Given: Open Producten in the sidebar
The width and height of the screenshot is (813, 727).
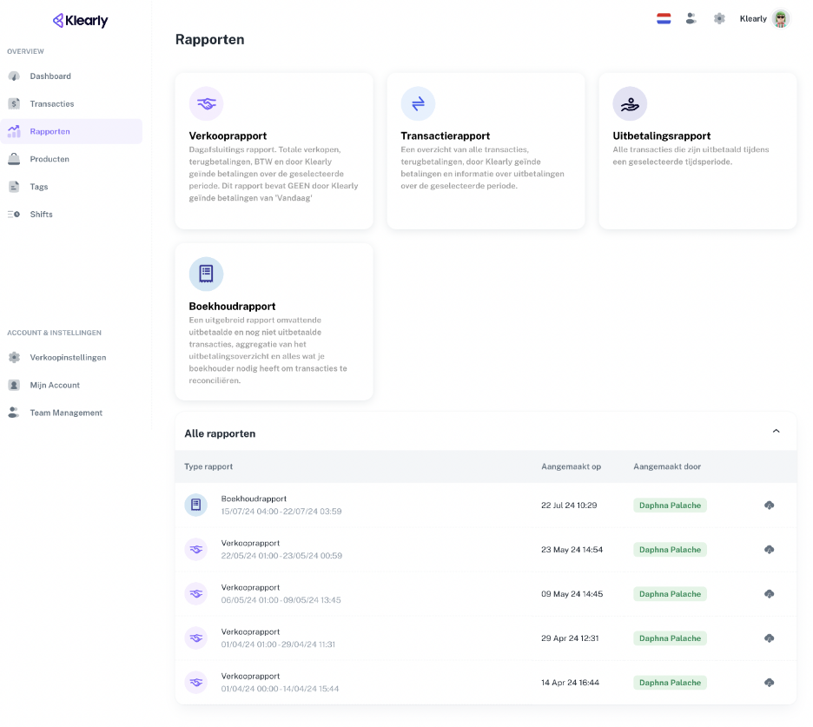Looking at the screenshot, I should [50, 160].
